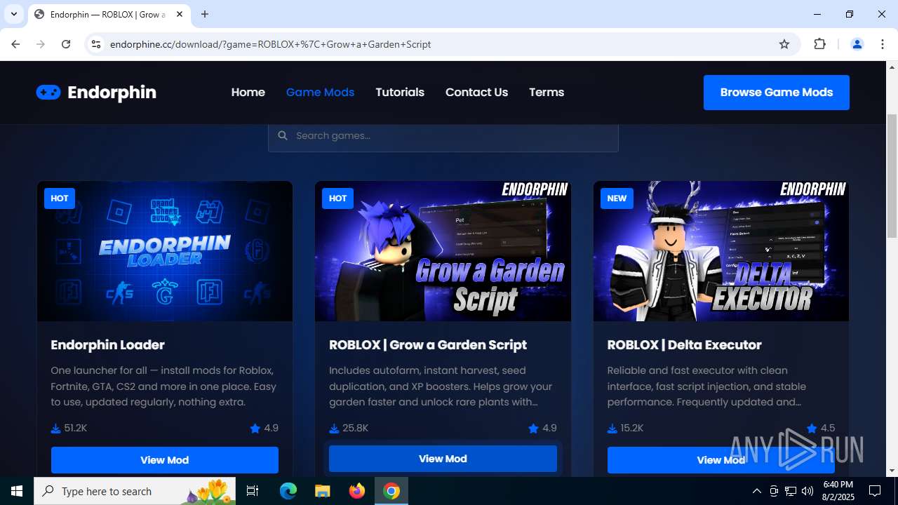Open the Endorphin Loader thumbnail image
This screenshot has width=898, height=505.
tap(165, 251)
